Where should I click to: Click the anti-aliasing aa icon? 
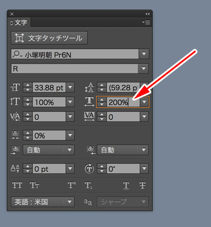click(x=88, y=202)
